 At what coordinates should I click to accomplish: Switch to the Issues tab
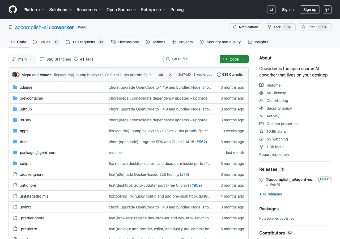click(x=46, y=42)
